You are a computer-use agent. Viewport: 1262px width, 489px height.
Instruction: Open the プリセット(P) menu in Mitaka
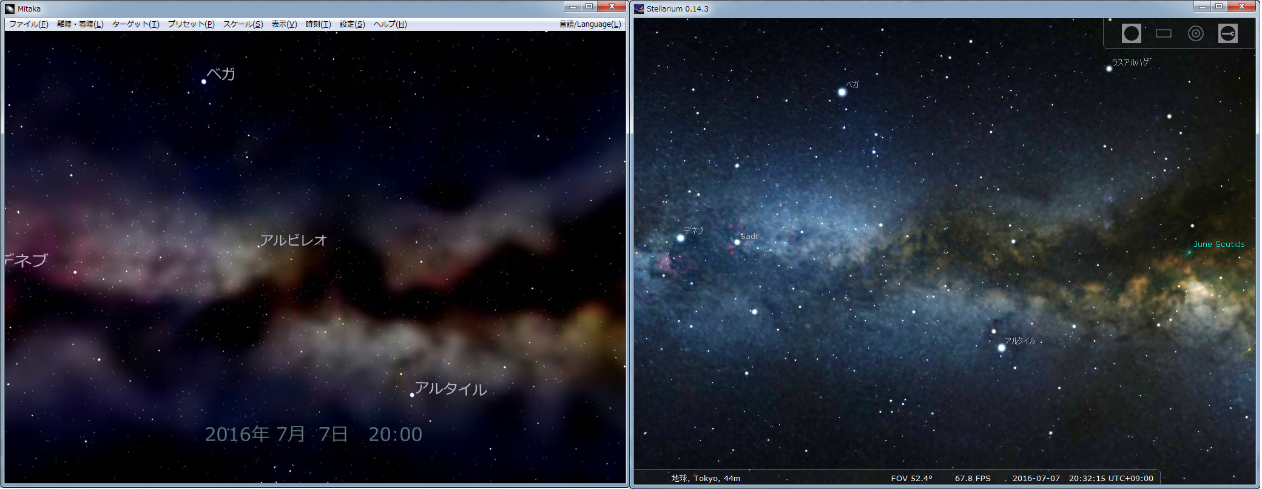pyautogui.click(x=191, y=24)
